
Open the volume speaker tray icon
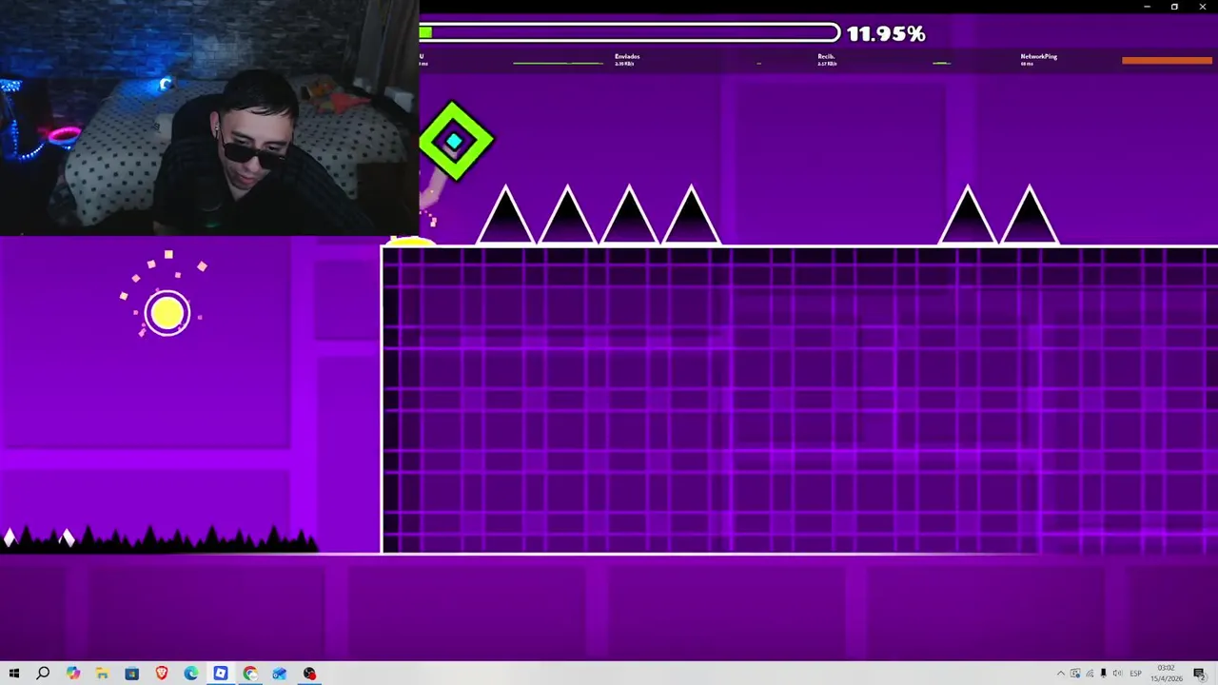tap(1117, 674)
